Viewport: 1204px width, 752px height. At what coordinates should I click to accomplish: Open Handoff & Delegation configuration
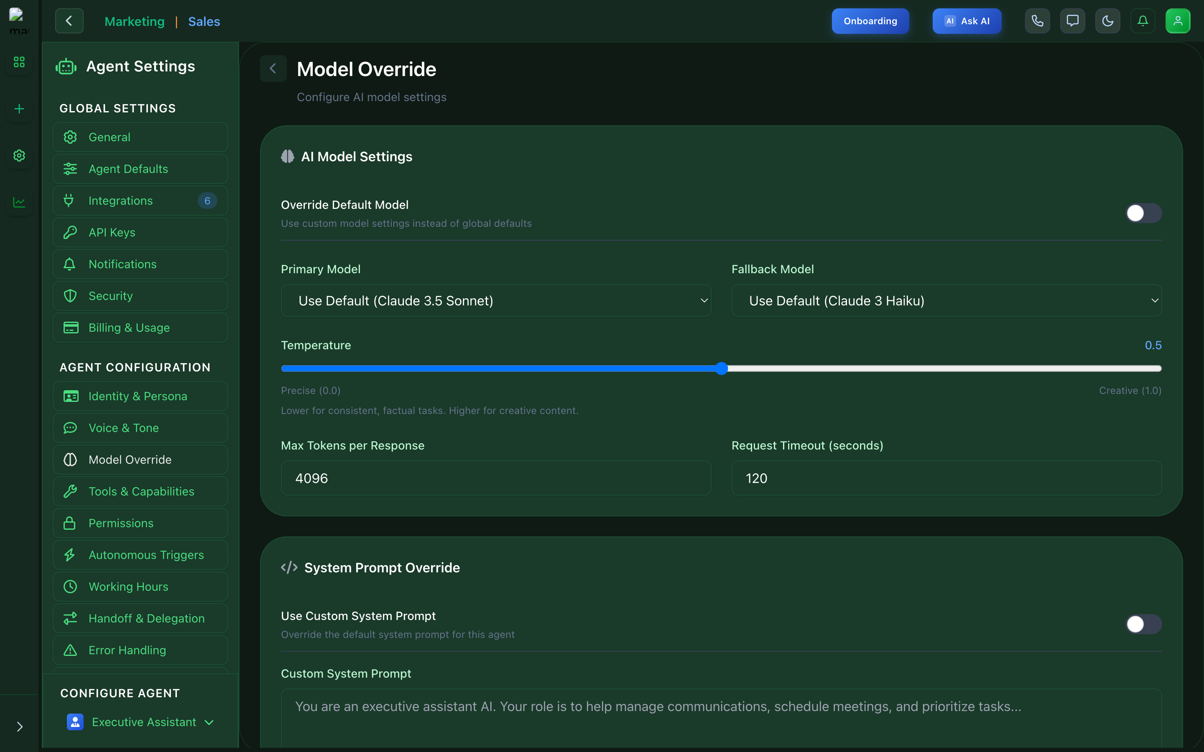pos(140,619)
